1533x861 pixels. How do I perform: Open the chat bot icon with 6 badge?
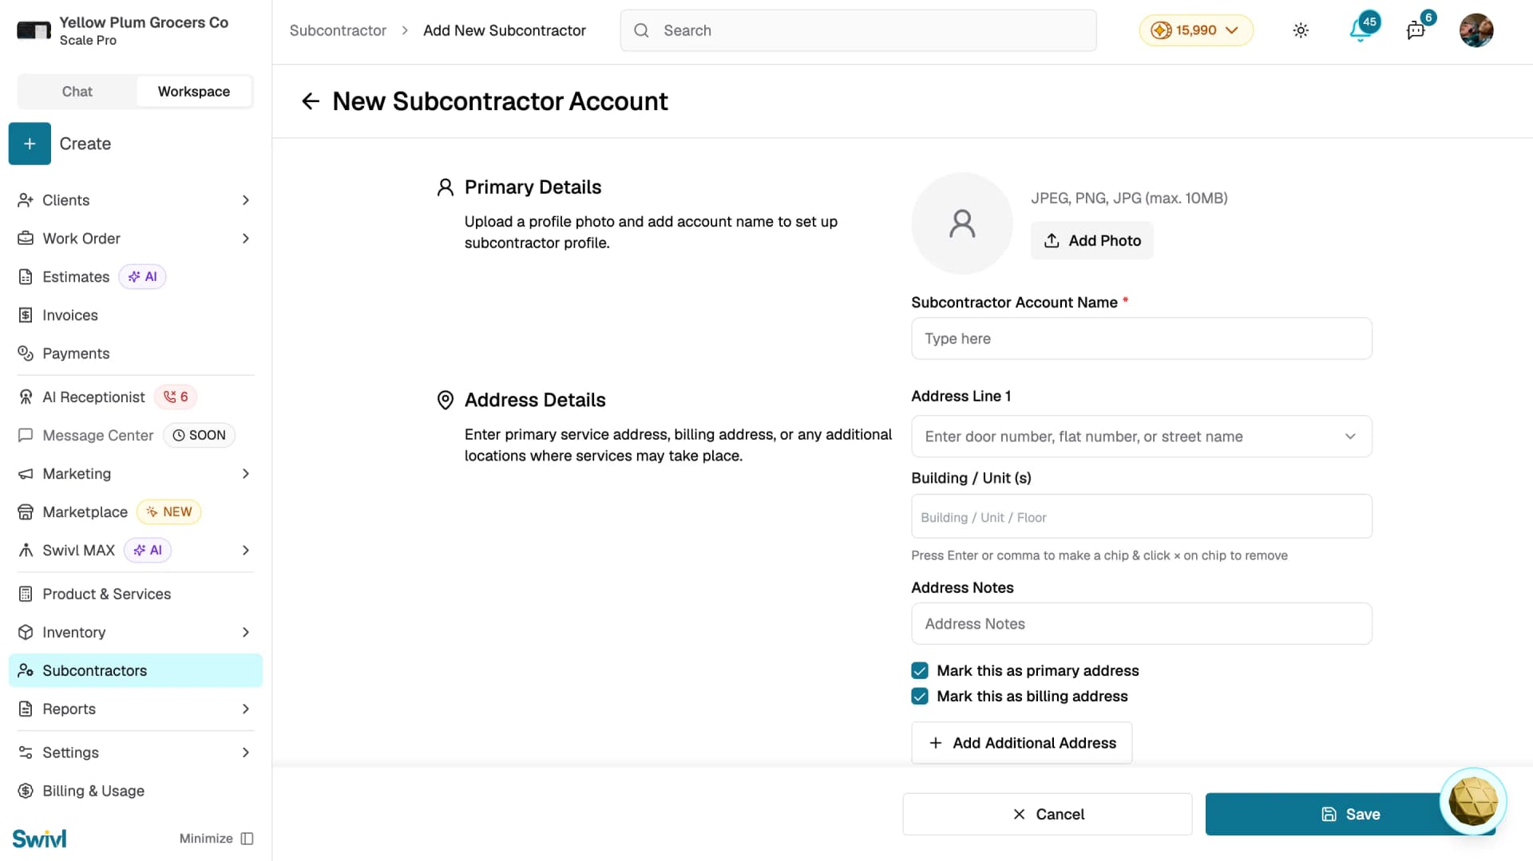tap(1416, 30)
